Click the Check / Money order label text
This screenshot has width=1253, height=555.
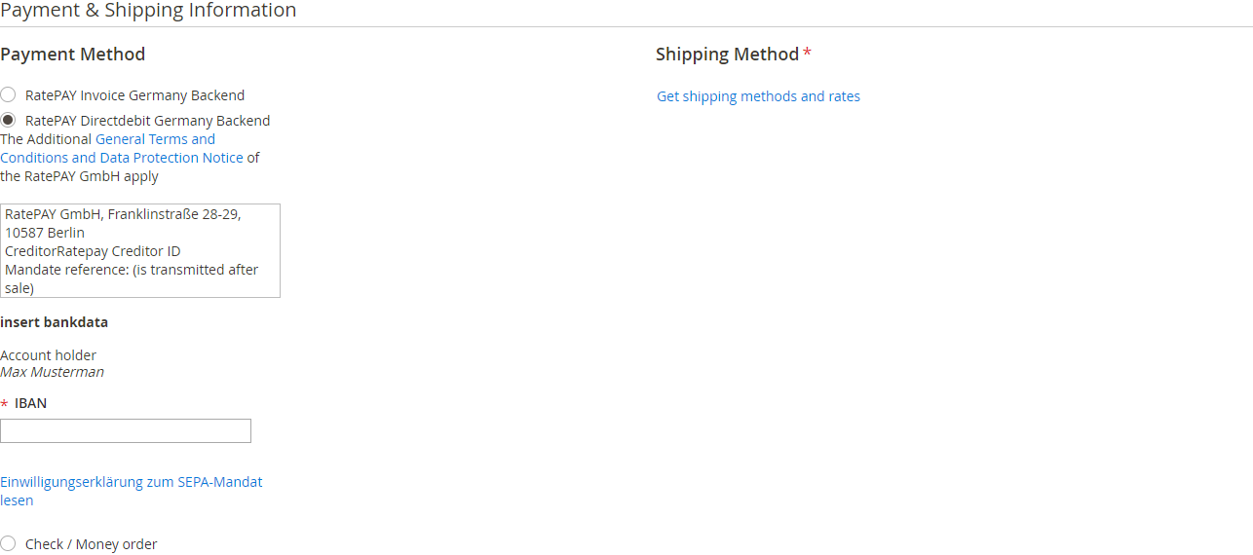point(91,544)
